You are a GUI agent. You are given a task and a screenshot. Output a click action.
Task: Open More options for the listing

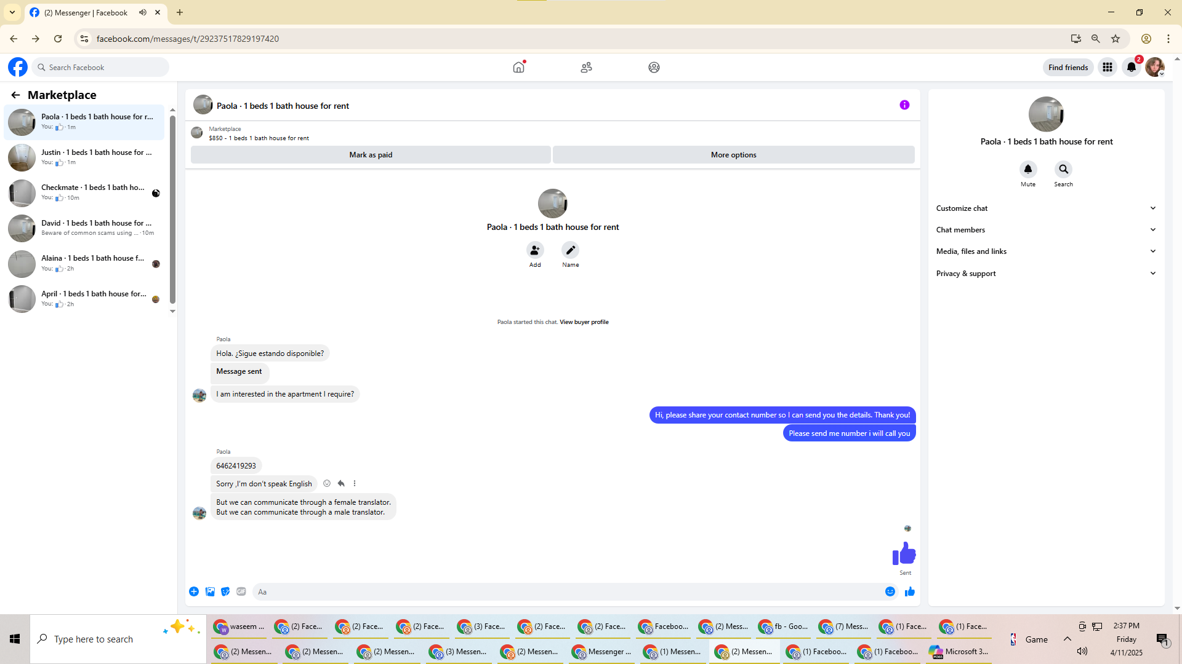point(734,155)
